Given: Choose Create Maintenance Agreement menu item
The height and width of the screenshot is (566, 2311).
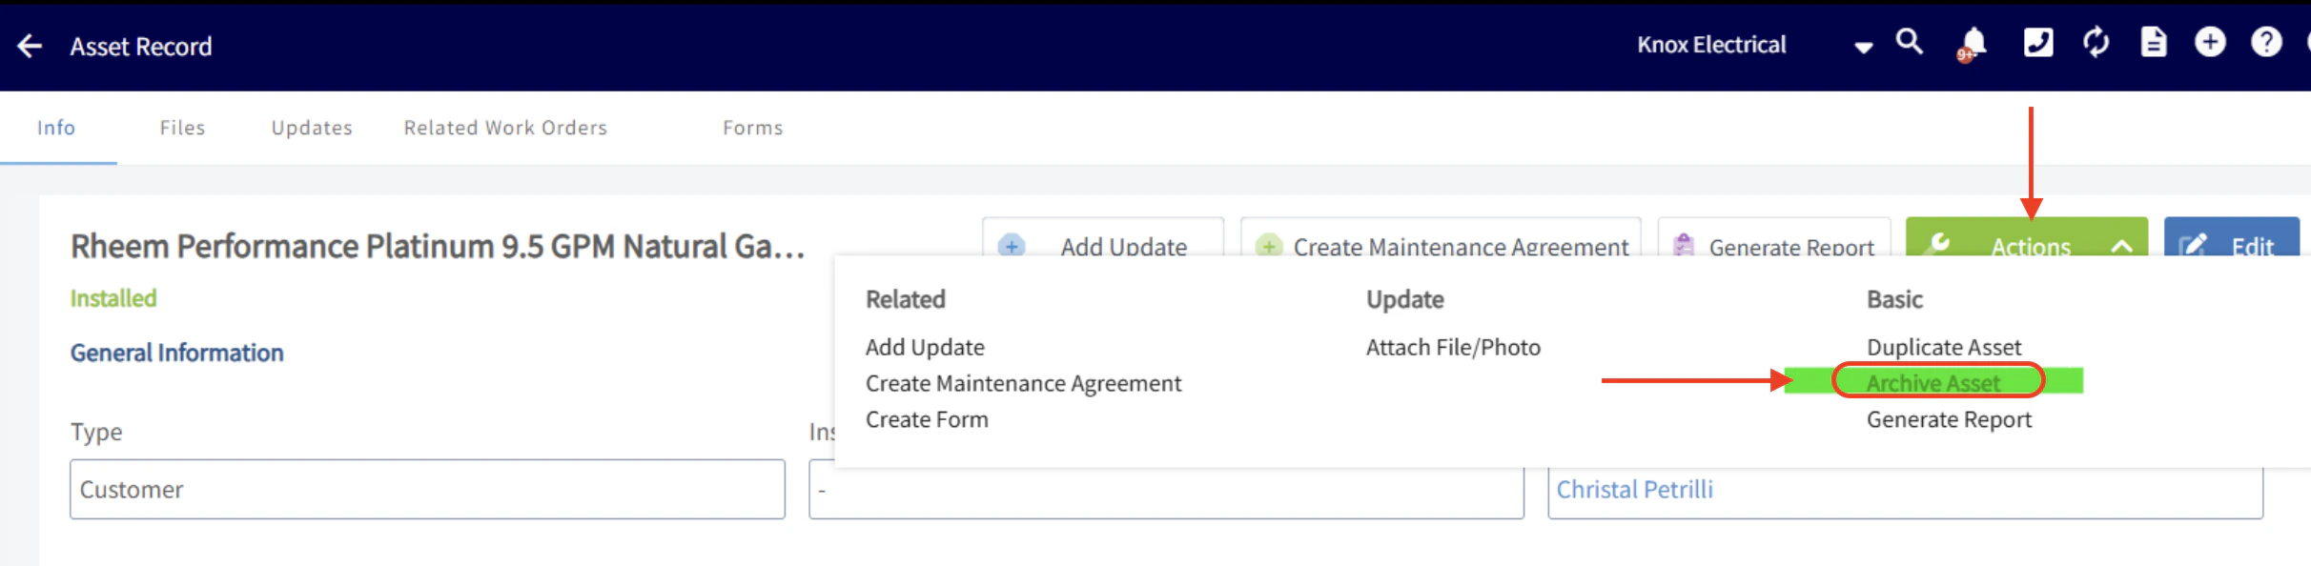Looking at the screenshot, I should click(1023, 384).
